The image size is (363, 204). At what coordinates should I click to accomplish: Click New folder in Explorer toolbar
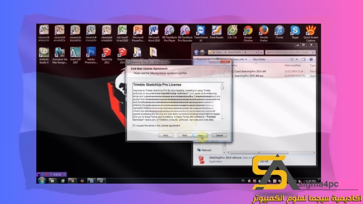(x=259, y=59)
